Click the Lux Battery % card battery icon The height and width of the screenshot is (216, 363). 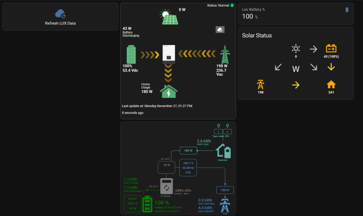tap(347, 10)
